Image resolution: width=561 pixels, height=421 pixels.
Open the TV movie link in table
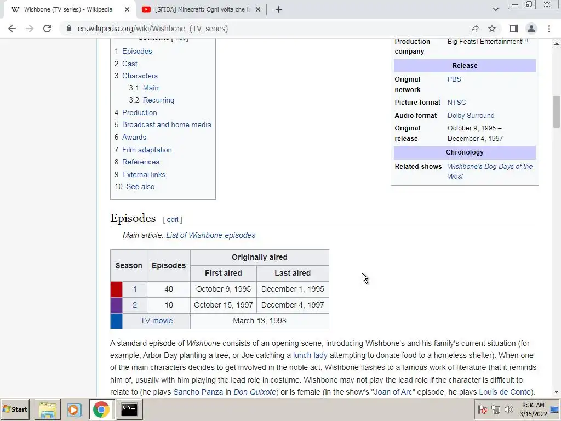[x=157, y=321]
